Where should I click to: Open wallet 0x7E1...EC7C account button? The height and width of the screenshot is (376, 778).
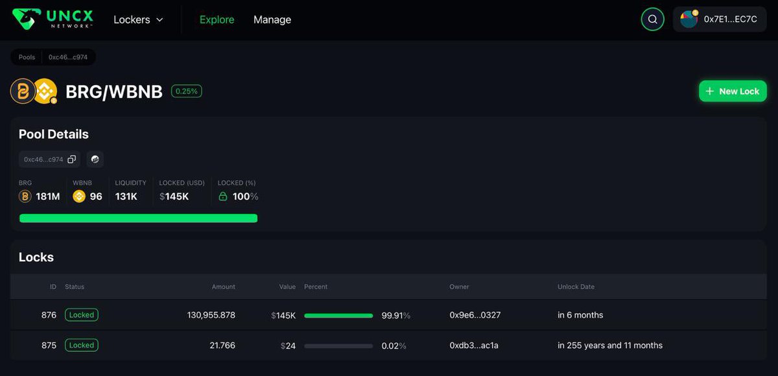(x=720, y=19)
